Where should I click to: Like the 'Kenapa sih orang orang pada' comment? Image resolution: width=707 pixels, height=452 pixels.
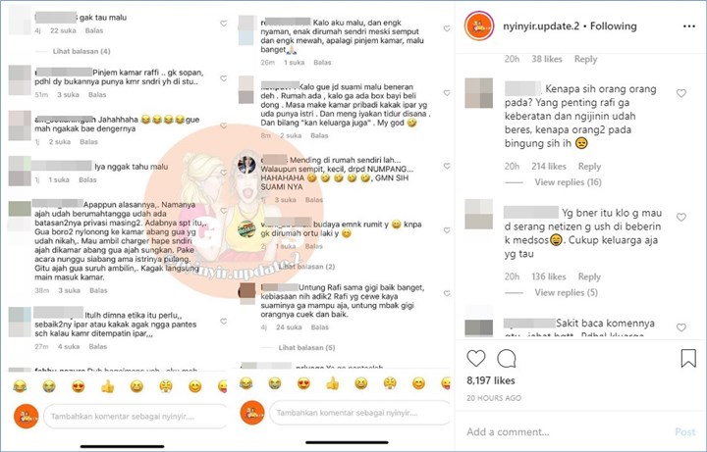681,93
